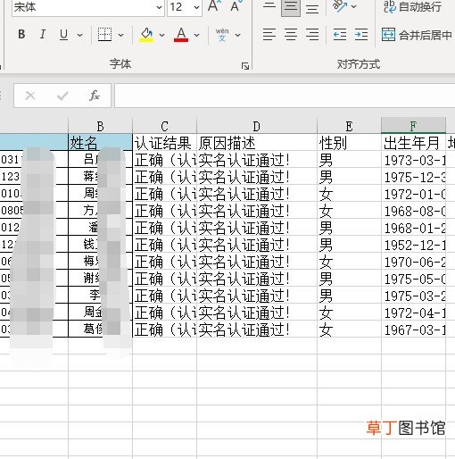Select the 姓名 header cell

click(100, 143)
